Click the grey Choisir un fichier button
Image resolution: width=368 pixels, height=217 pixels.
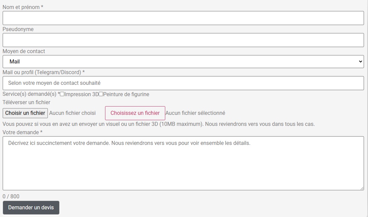25,113
